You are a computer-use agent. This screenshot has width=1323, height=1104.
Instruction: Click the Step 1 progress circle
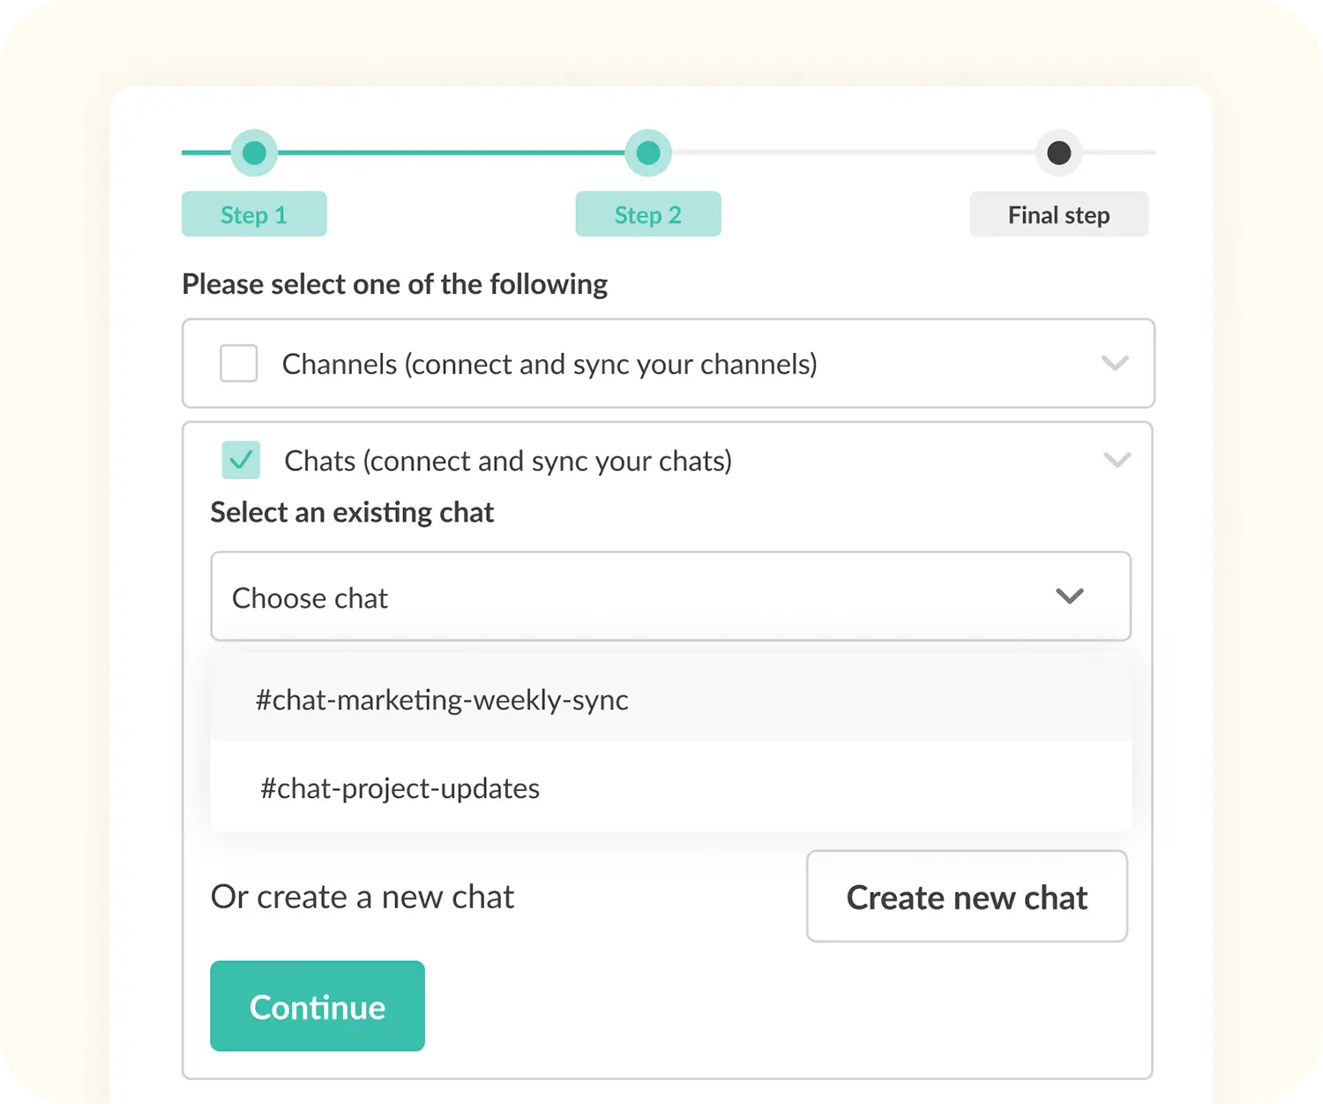(x=254, y=152)
